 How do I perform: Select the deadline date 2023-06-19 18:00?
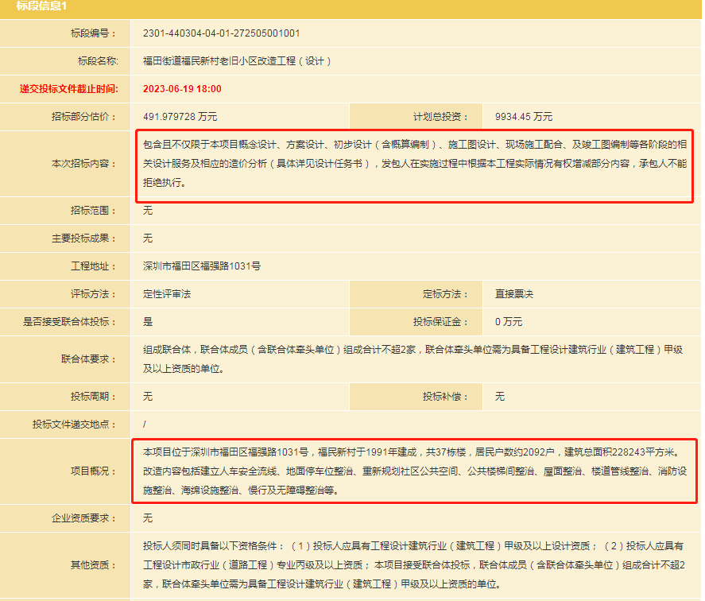tap(182, 89)
